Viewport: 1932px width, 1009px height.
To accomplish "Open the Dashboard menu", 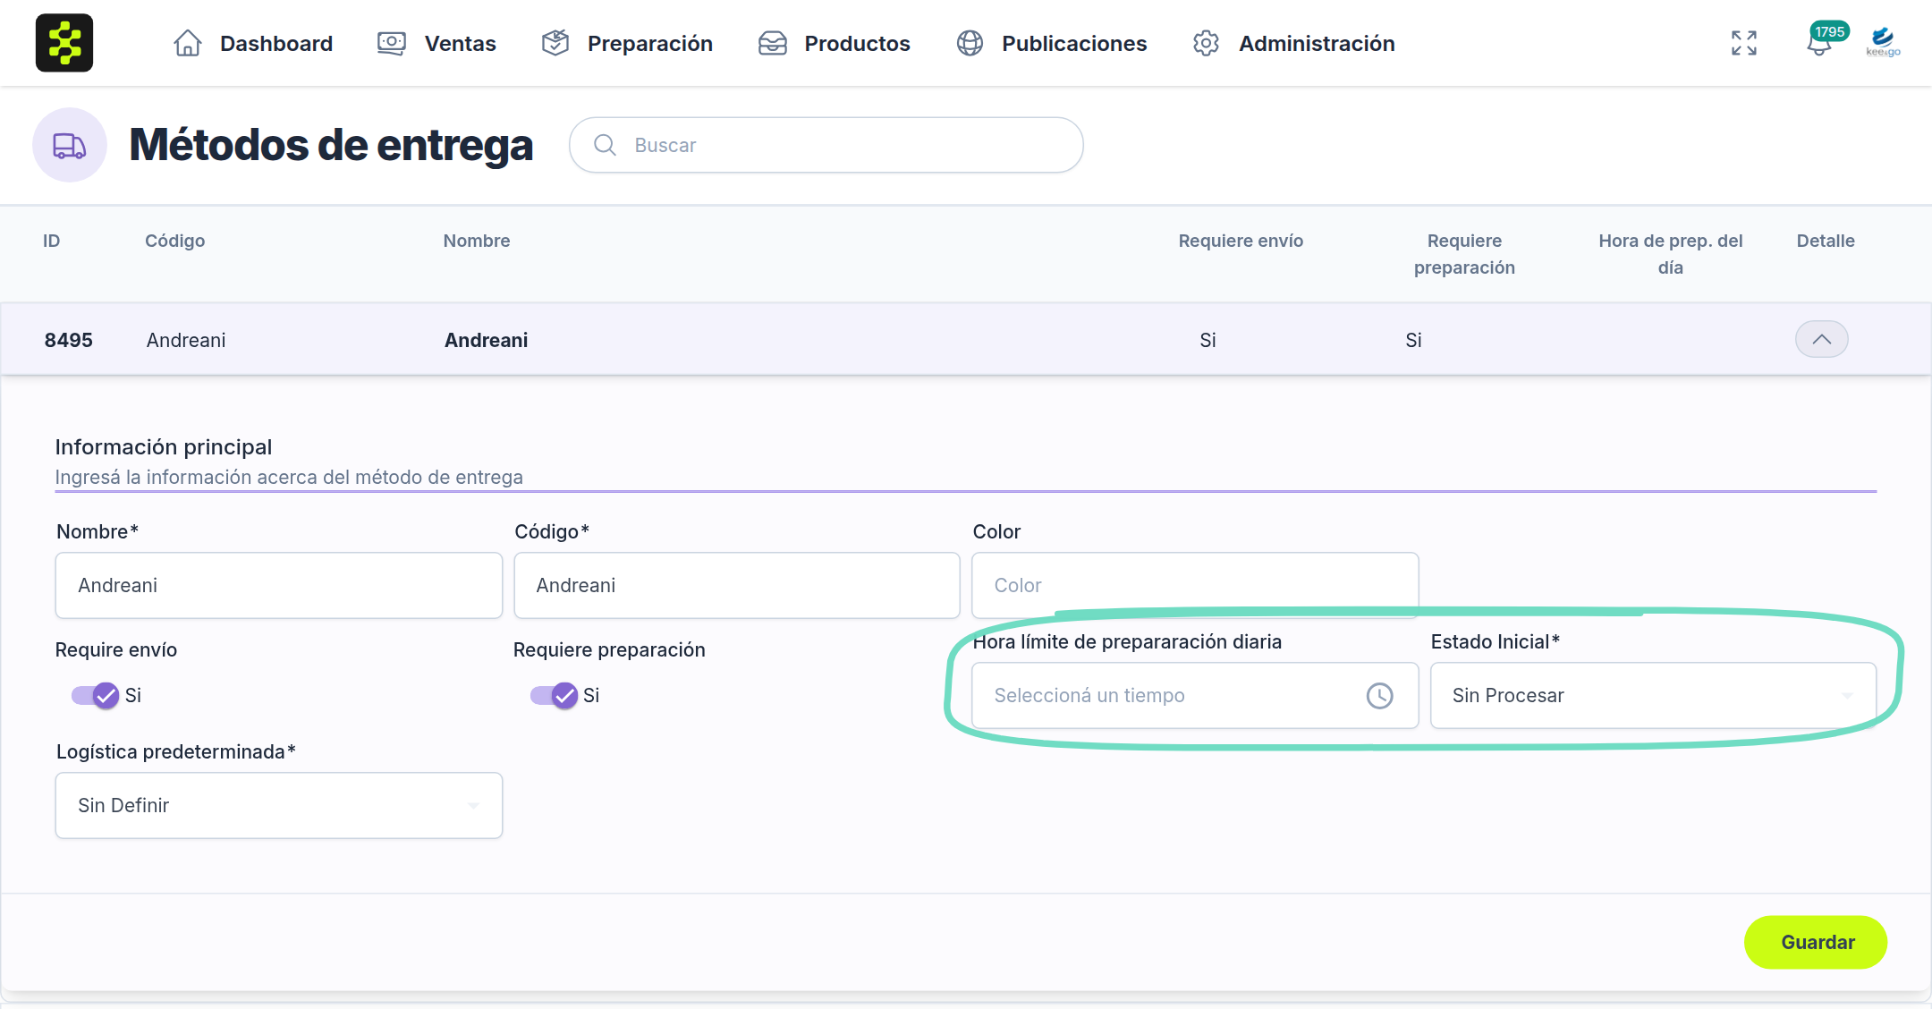I will pos(253,43).
